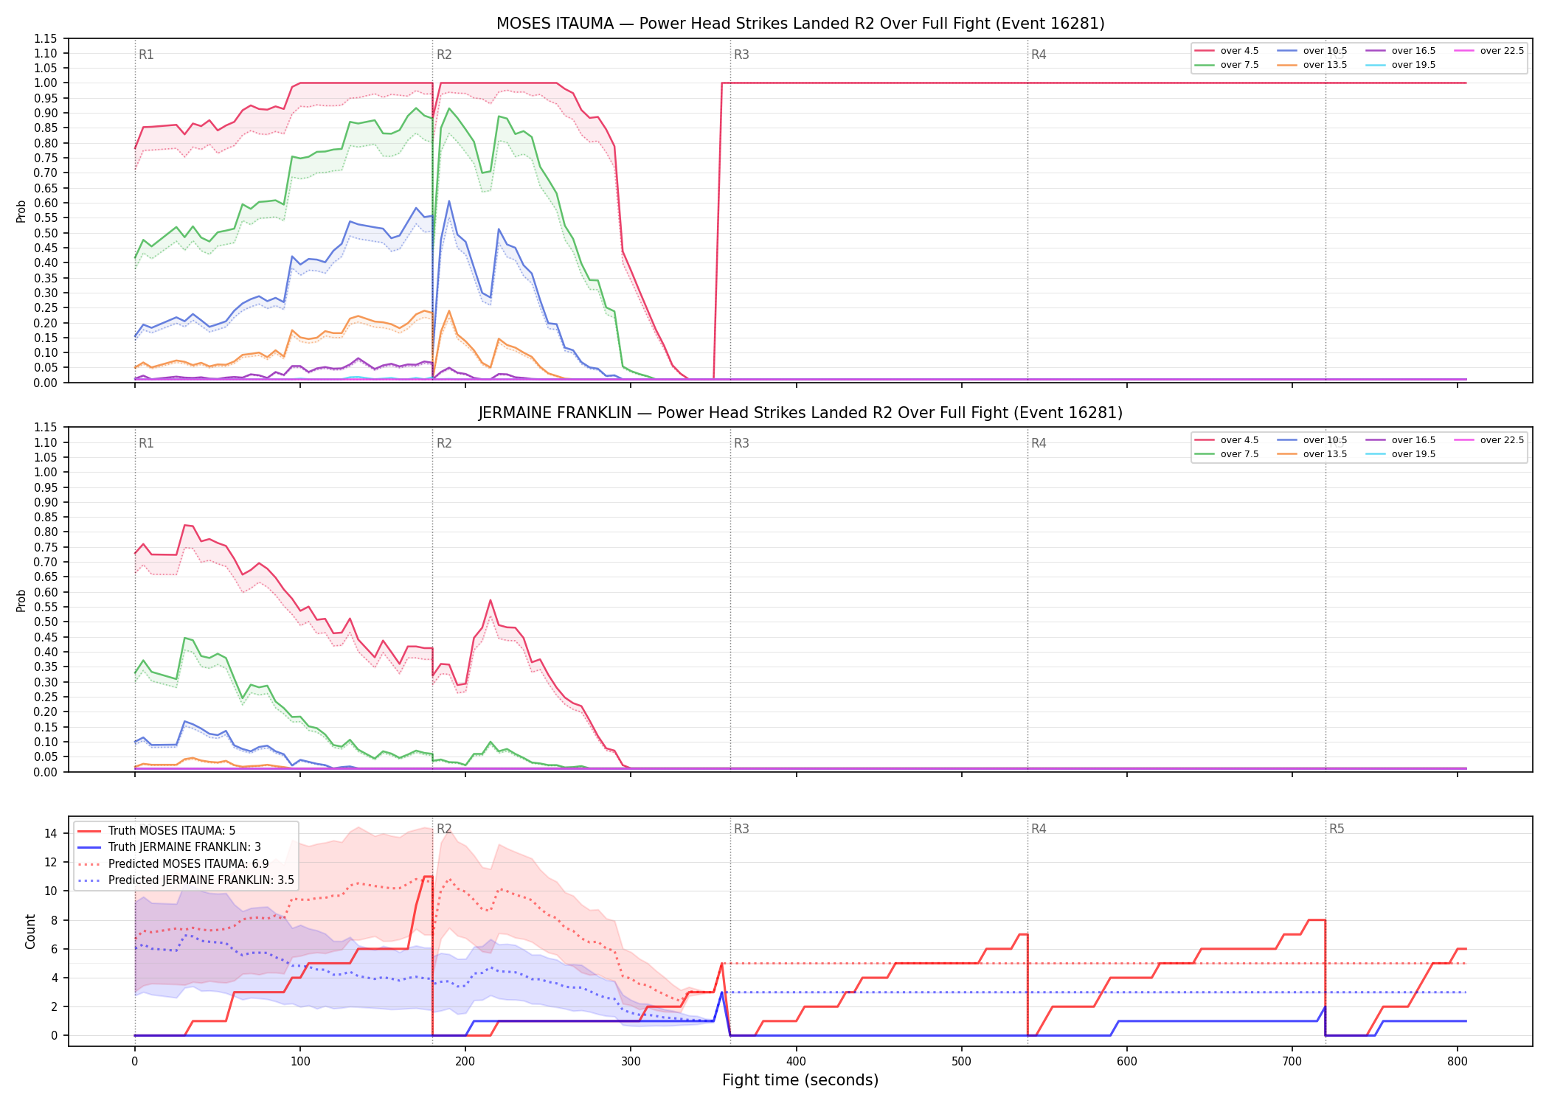Click the 0.50 tick label in Moses Itauma chart

pyautogui.click(x=46, y=233)
